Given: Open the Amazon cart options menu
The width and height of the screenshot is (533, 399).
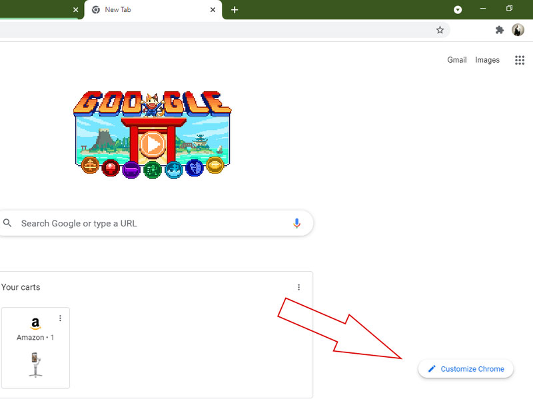Looking at the screenshot, I should coord(60,318).
